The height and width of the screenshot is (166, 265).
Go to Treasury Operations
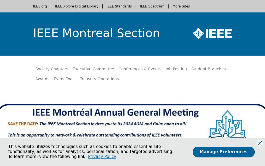99,79
